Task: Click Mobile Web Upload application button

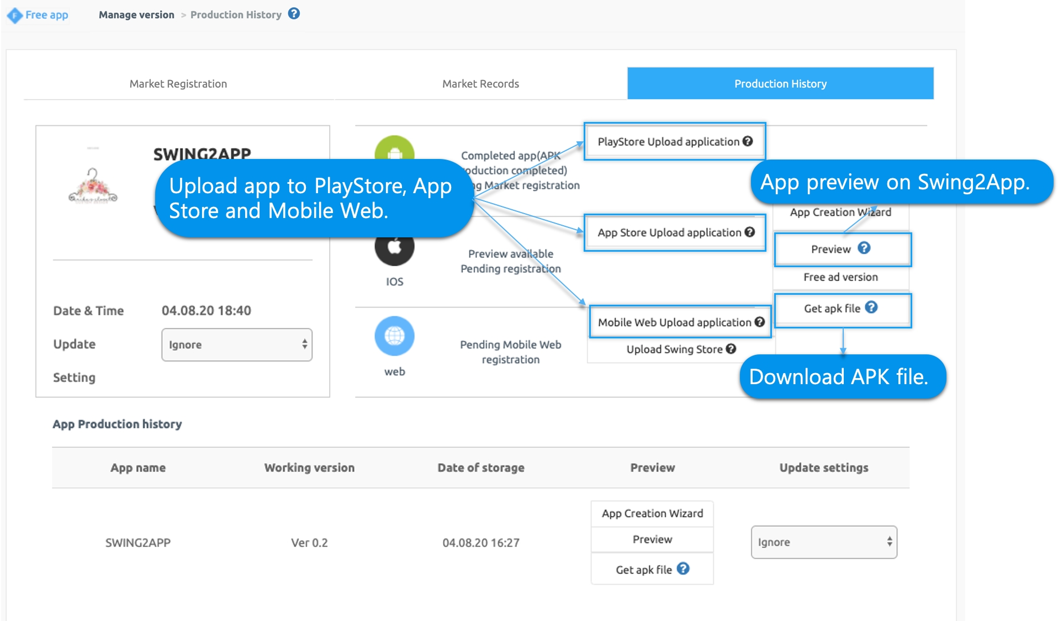Action: [x=680, y=322]
